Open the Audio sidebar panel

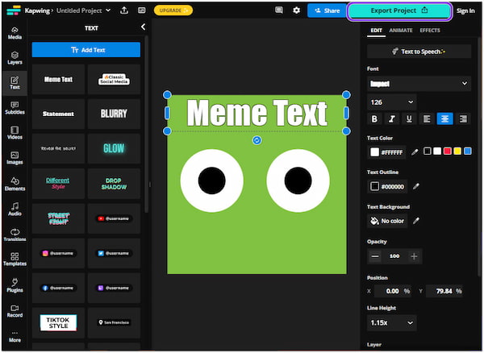point(15,209)
